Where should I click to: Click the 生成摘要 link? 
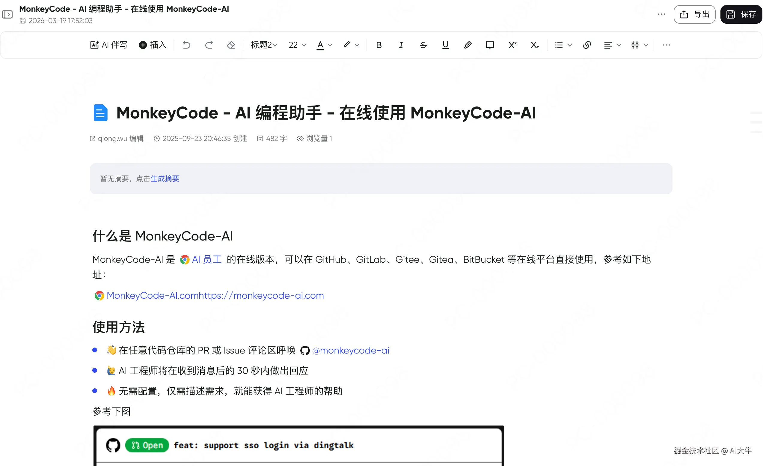[165, 178]
